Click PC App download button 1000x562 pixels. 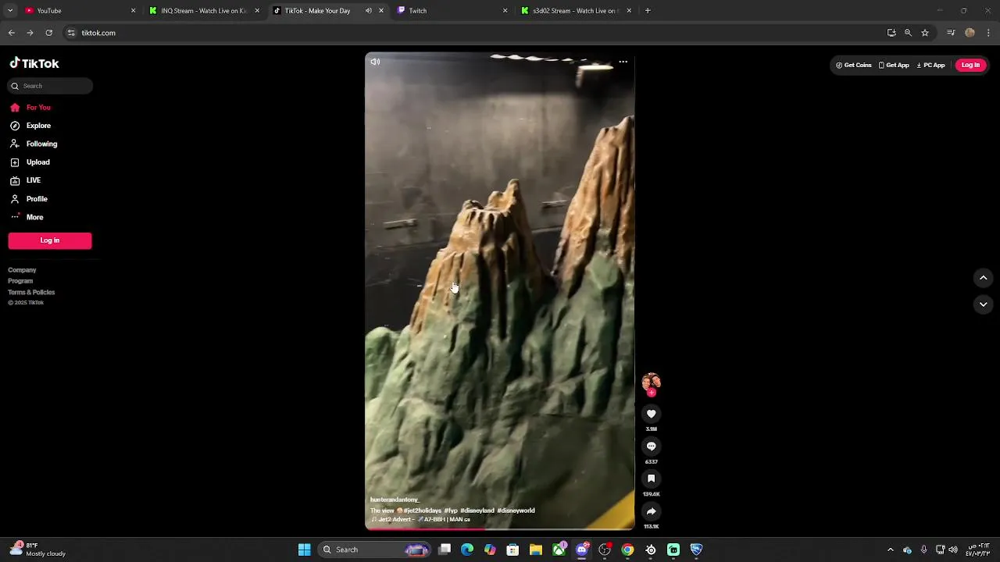pos(930,66)
